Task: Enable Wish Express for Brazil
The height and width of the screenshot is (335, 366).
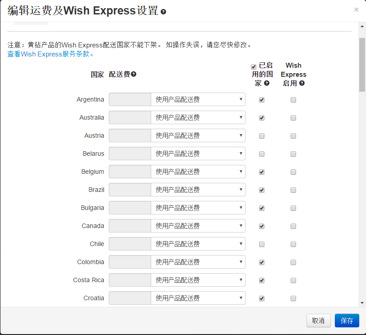Action: [293, 190]
